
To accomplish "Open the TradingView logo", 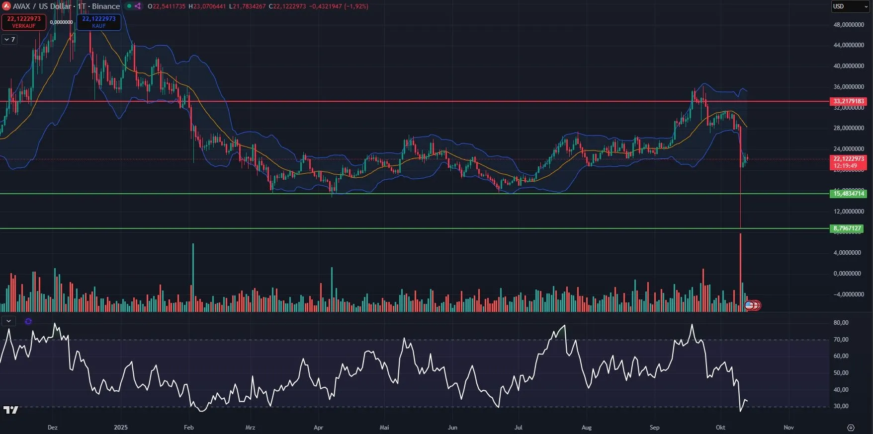I will pyautogui.click(x=11, y=410).
